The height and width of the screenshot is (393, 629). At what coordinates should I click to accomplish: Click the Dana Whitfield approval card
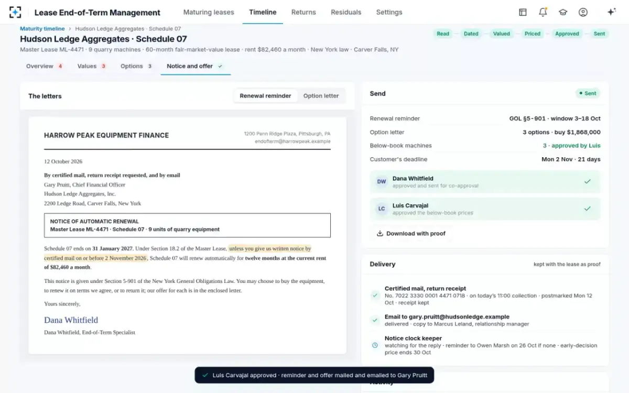click(485, 182)
